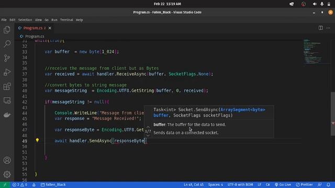Open the battery indicator in top bar
The width and height of the screenshot is (335, 188).
tap(329, 4)
